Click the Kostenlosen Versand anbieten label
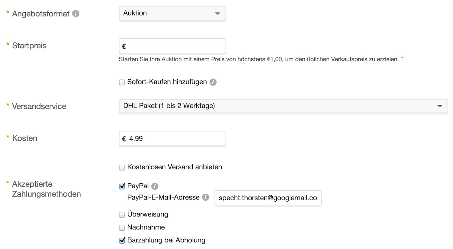Image resolution: width=453 pixels, height=249 pixels. click(175, 167)
